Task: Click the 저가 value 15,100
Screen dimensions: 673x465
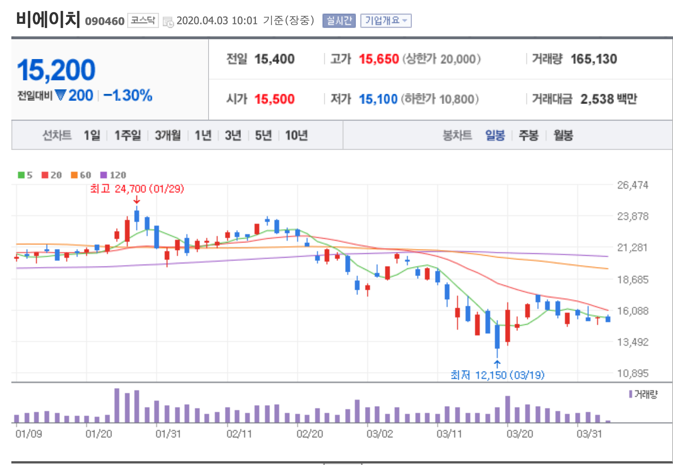Action: tap(378, 99)
